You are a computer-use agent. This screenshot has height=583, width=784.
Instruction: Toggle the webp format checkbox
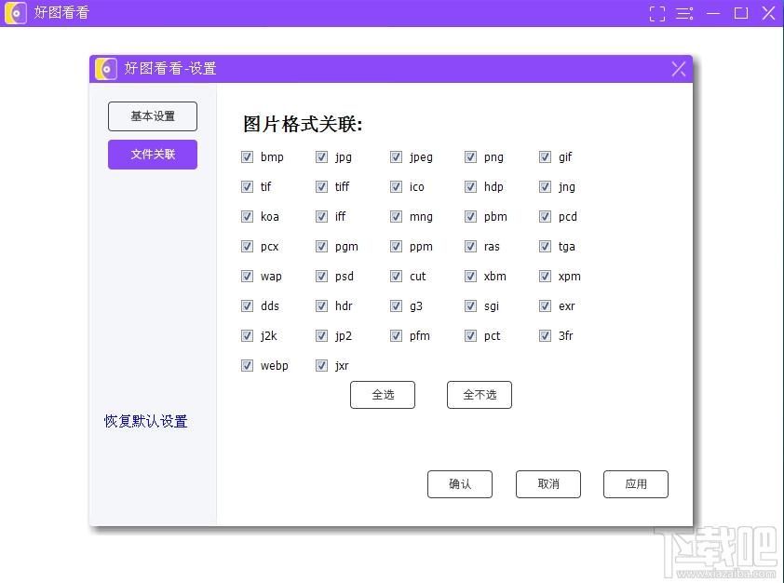click(x=247, y=366)
